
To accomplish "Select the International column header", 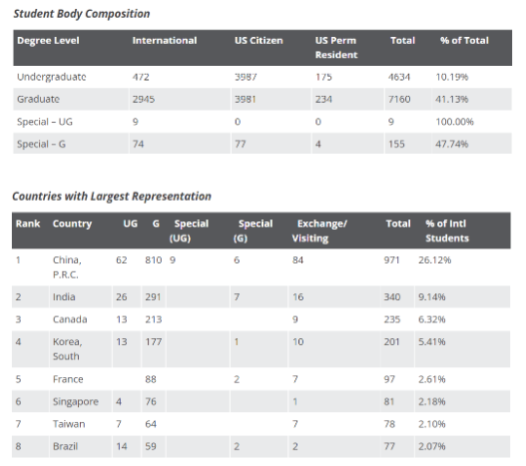I will (165, 40).
